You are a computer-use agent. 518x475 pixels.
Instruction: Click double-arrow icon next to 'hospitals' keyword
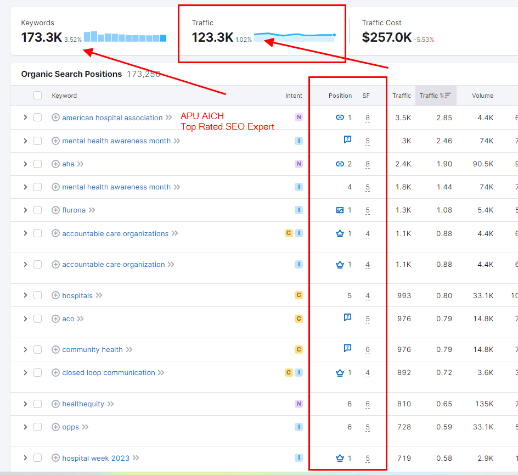pyautogui.click(x=99, y=295)
